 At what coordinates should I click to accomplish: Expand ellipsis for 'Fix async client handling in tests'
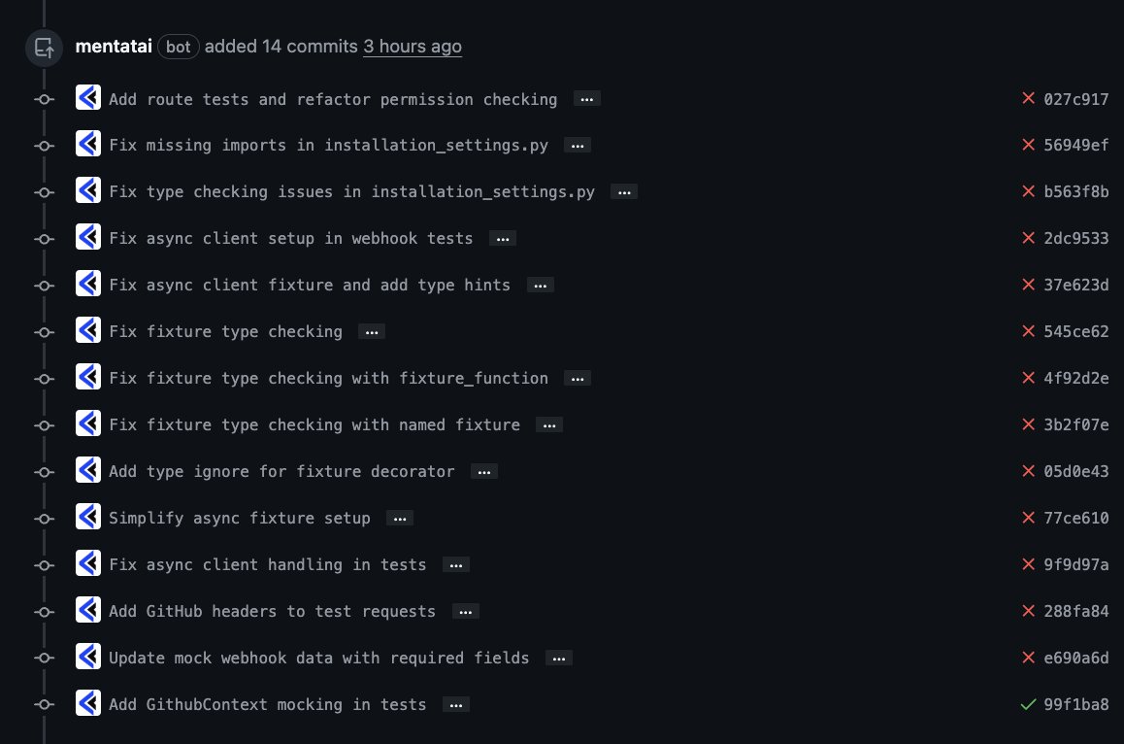tap(456, 565)
